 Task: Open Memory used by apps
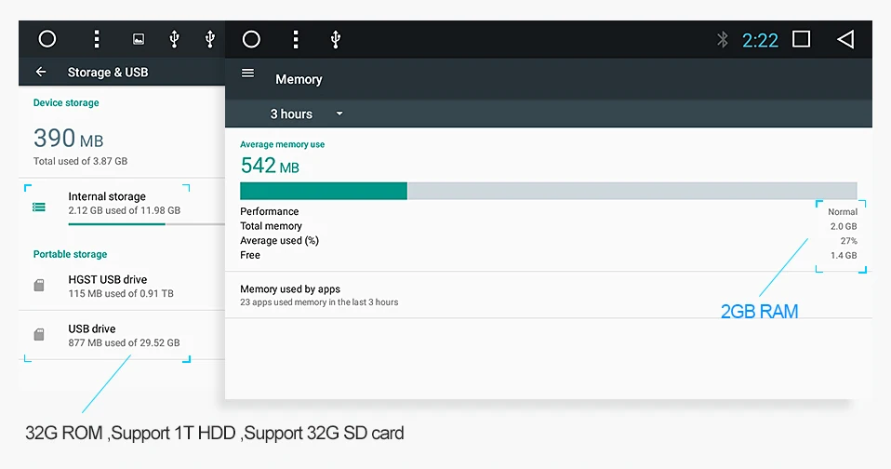pyautogui.click(x=549, y=295)
